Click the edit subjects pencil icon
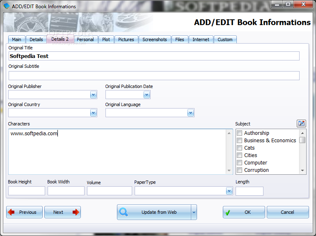316x236 pixels. click(x=301, y=123)
